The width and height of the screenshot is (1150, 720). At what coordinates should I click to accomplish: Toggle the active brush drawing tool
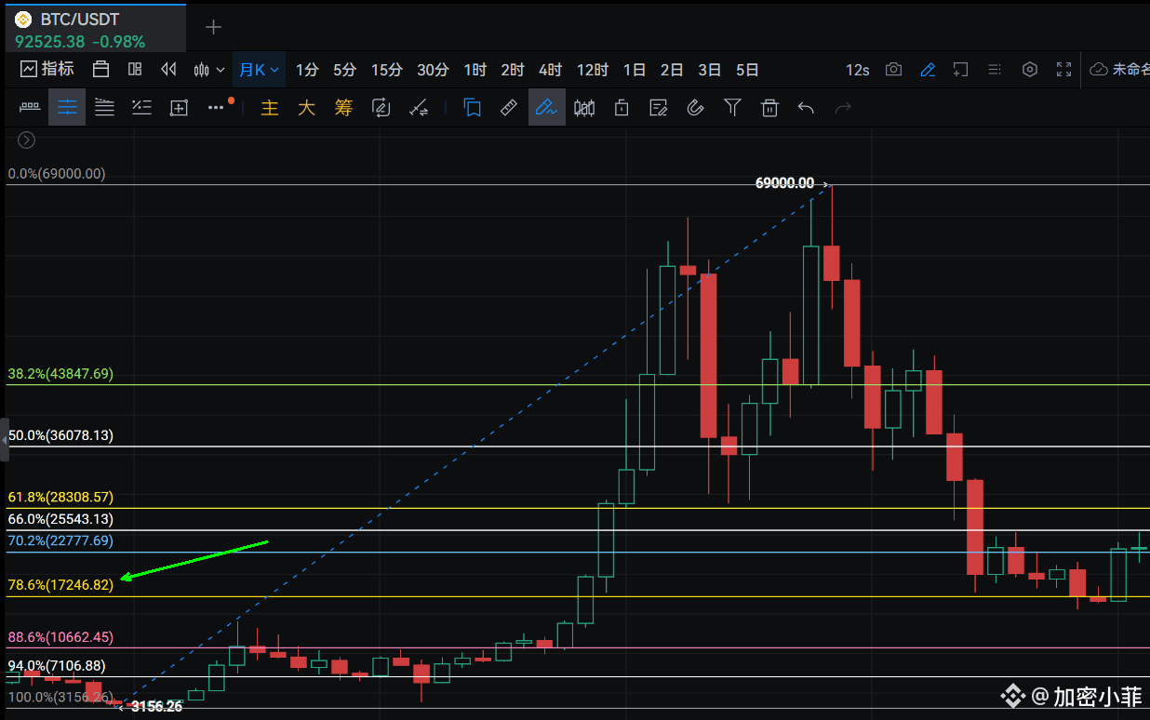click(x=546, y=108)
